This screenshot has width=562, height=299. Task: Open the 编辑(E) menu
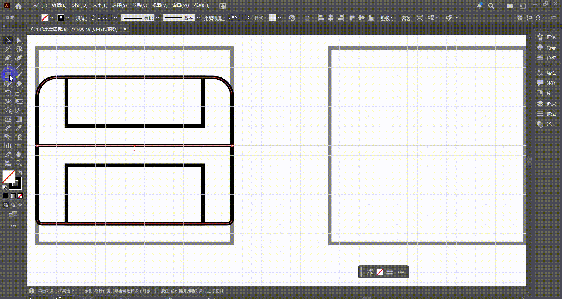[x=59, y=5]
